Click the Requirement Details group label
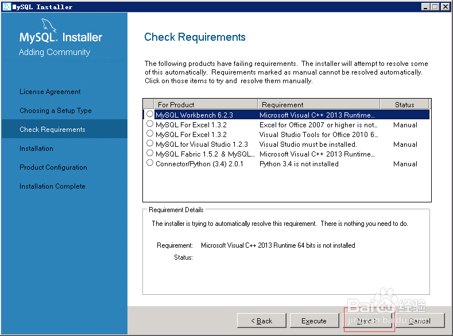This screenshot has height=336, width=453. [x=176, y=210]
